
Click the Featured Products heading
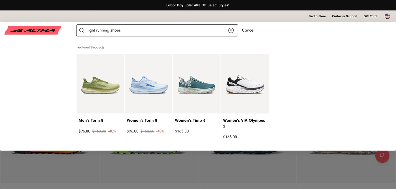90,47
